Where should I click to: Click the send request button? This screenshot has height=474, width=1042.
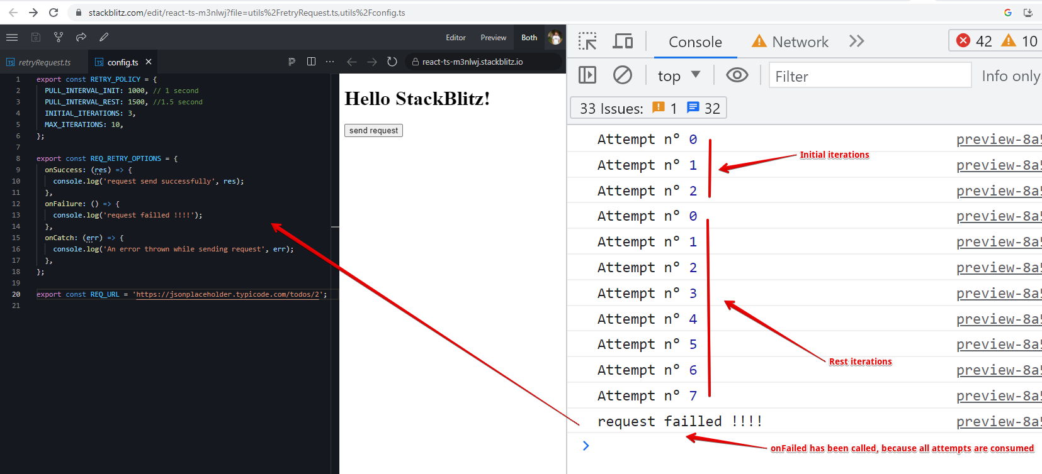(x=373, y=130)
